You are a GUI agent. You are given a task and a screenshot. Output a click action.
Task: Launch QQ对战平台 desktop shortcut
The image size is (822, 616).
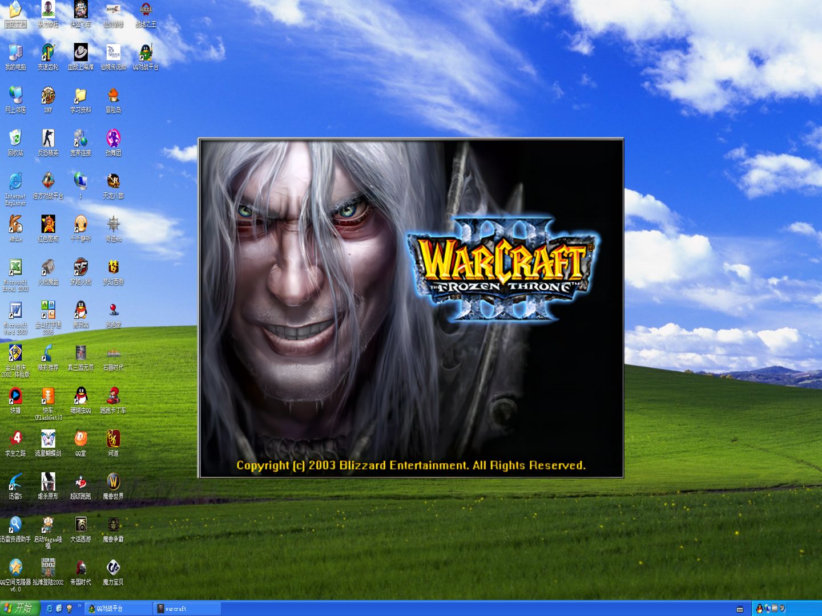point(146,53)
